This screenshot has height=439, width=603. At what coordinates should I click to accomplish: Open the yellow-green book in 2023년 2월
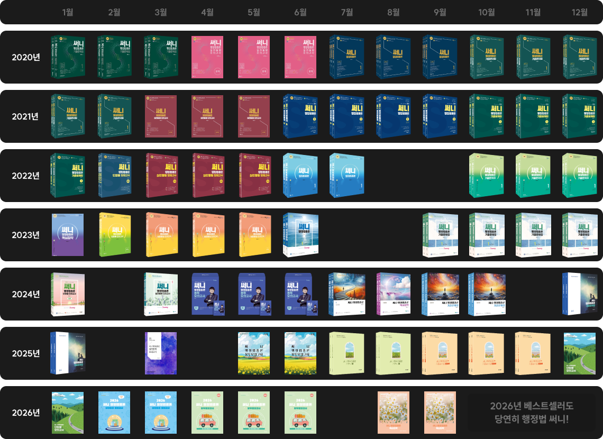pyautogui.click(x=115, y=234)
